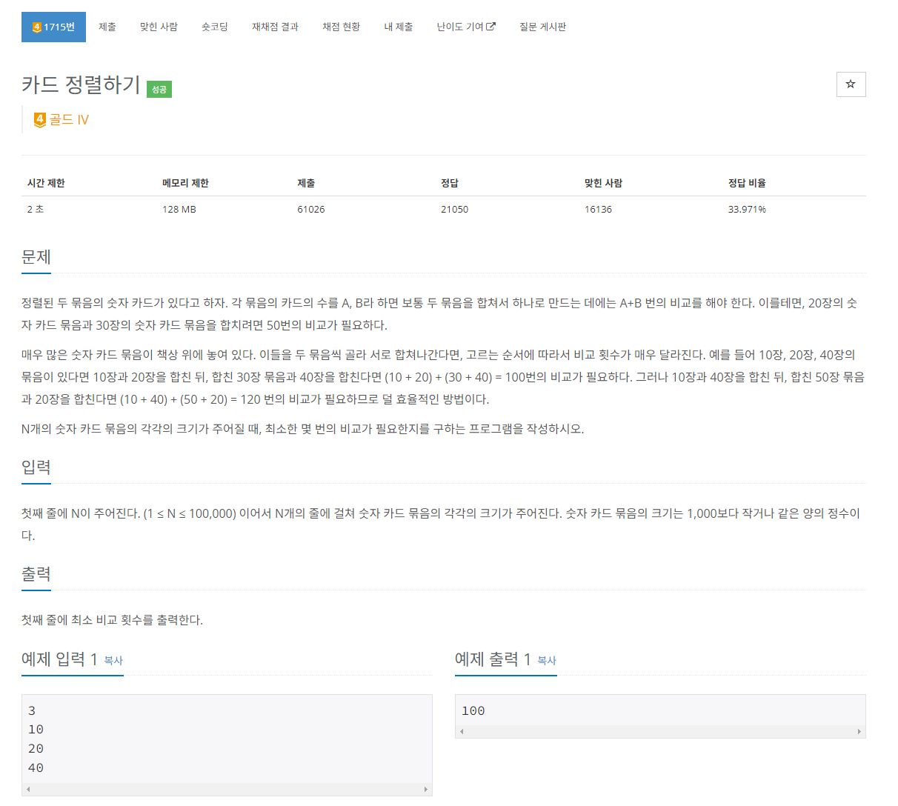Image resolution: width=898 pixels, height=806 pixels.
Task: Click the 시간 제한 column header
Action: click(46, 183)
